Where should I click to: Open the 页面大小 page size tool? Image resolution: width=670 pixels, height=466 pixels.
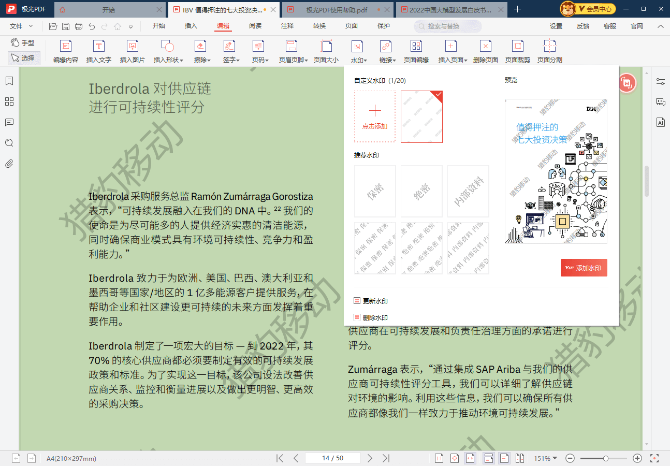point(326,52)
